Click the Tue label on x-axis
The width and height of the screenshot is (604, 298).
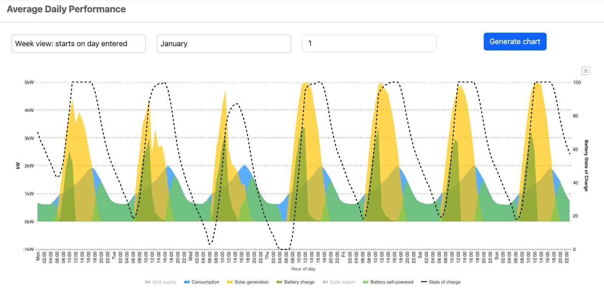pos(114,256)
